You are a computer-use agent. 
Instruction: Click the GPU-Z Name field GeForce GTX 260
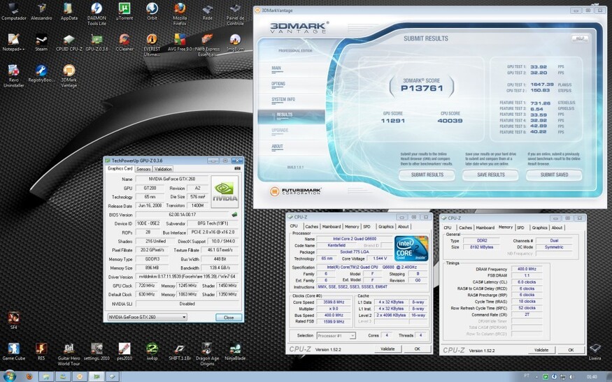[x=172, y=179]
